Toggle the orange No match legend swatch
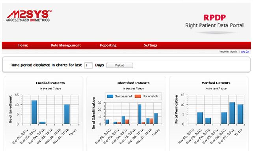Viewport: 253px width, 151px height. 138,96
